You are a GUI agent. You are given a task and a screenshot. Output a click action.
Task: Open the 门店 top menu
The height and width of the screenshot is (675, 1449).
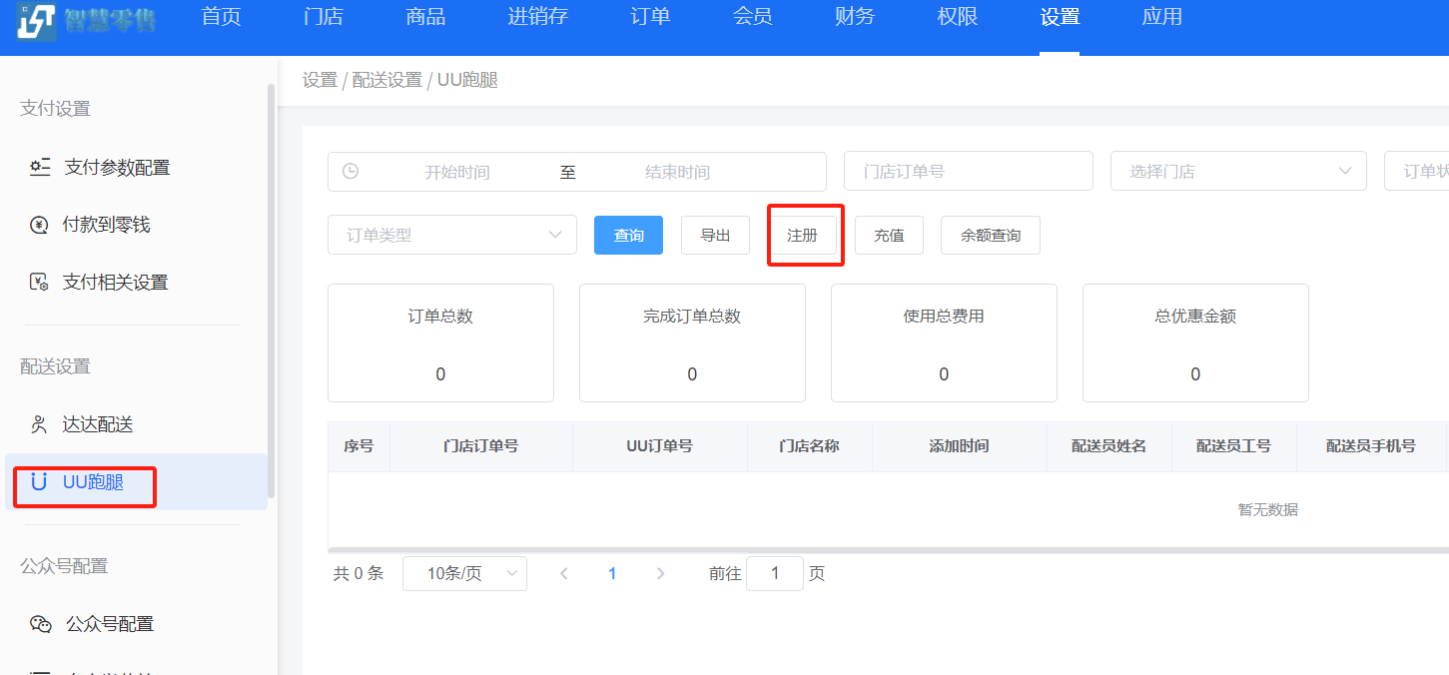point(323,17)
